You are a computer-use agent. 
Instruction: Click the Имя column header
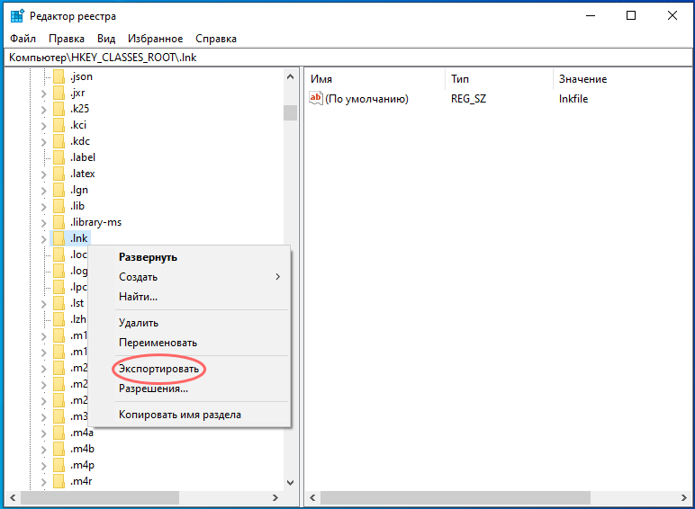point(376,79)
